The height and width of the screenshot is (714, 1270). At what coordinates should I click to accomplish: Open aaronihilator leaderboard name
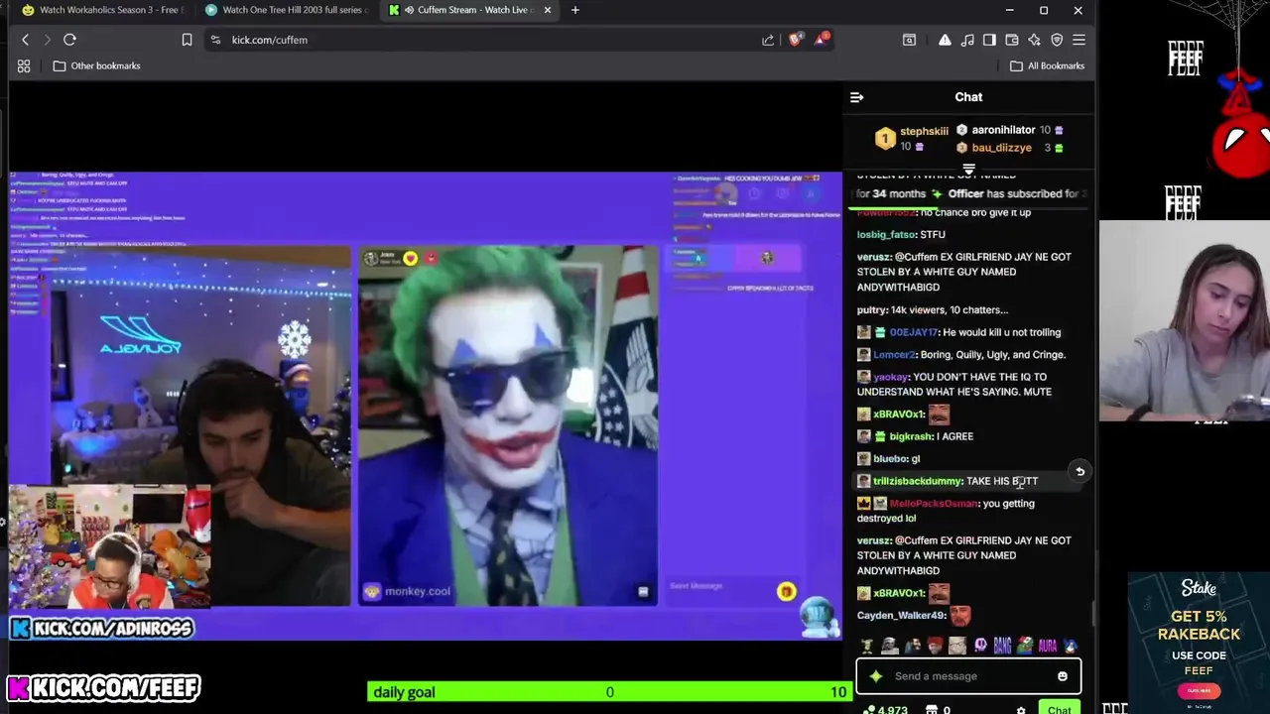[1003, 130]
